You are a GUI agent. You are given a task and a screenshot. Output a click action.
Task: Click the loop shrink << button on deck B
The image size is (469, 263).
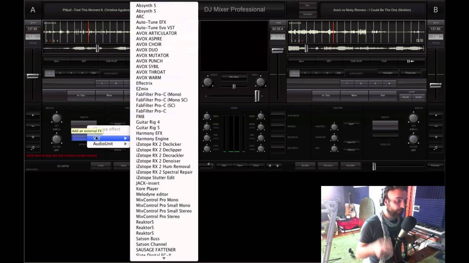click(406, 97)
